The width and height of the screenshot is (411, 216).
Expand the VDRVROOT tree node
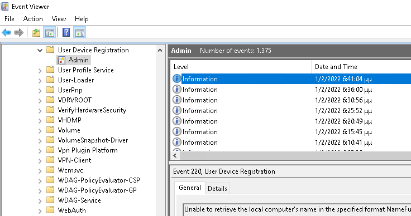(x=40, y=101)
